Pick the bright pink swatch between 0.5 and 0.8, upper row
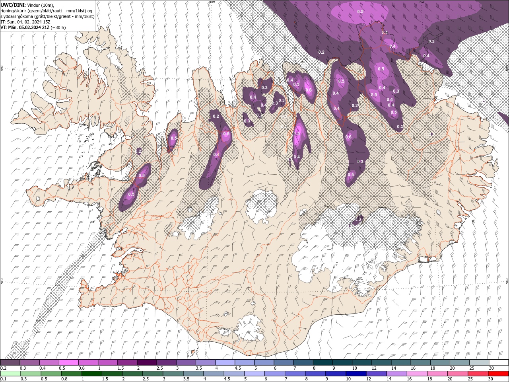 pyautogui.click(x=69, y=363)
